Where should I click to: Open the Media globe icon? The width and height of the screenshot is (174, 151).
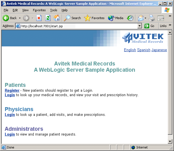(111, 18)
